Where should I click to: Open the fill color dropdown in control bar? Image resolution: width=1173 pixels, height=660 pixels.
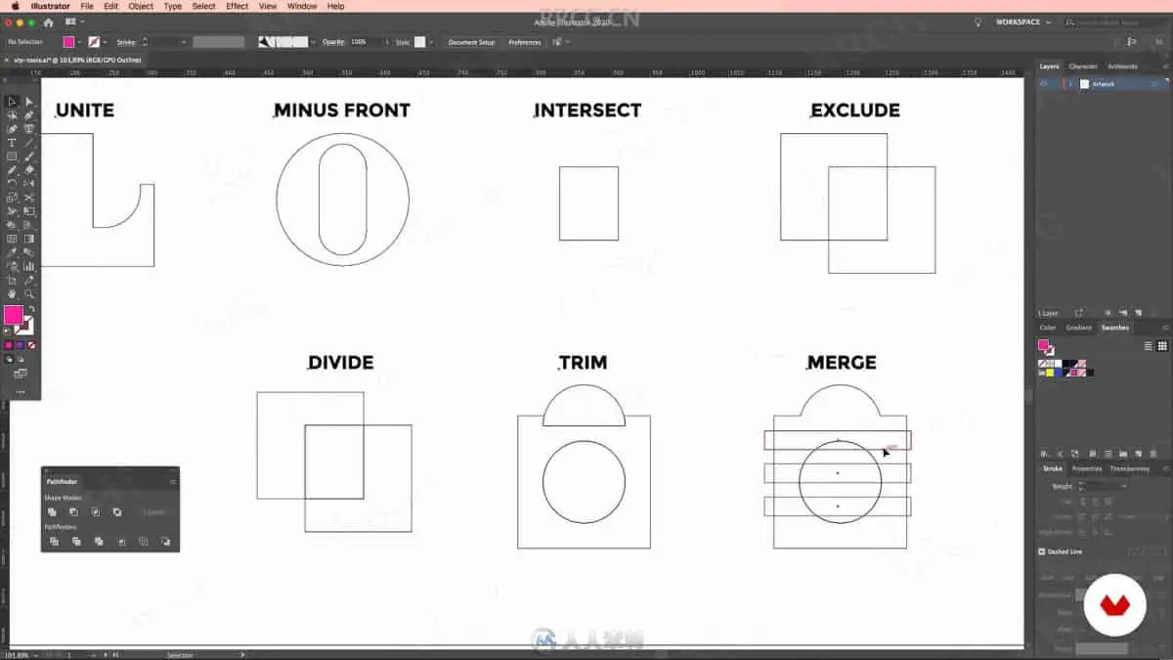pyautogui.click(x=79, y=42)
